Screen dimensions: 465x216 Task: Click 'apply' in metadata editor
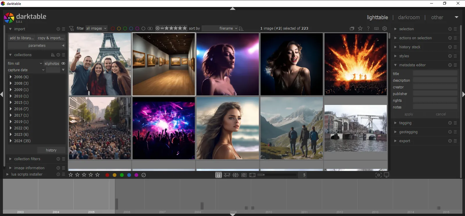coord(409,114)
